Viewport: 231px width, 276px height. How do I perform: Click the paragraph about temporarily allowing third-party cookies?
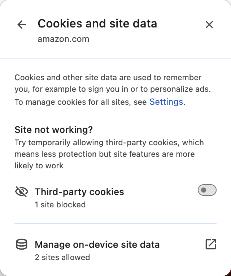[x=109, y=154]
